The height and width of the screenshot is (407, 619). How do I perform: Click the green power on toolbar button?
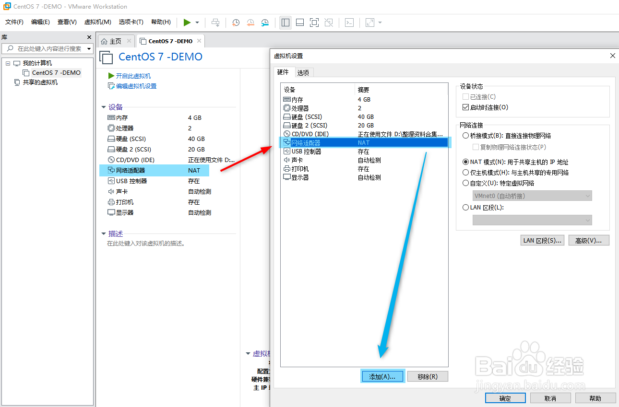tap(187, 23)
